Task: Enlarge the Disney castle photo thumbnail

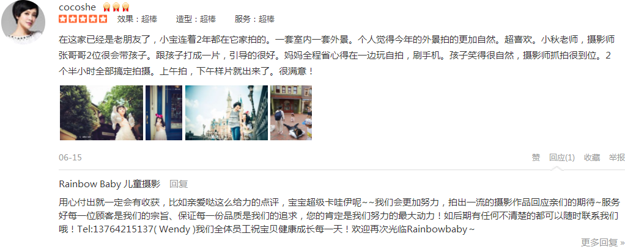Action: [x=226, y=113]
